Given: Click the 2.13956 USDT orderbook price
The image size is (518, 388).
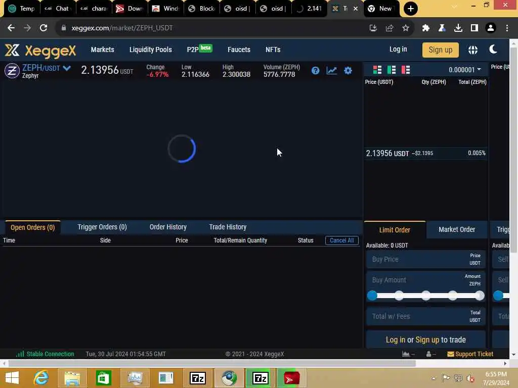Looking at the screenshot, I should [x=387, y=154].
